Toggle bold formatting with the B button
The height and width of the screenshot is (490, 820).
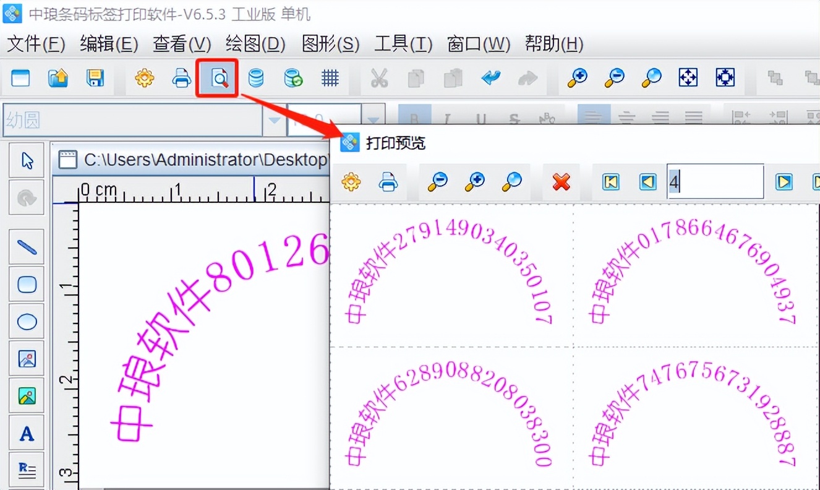(414, 117)
